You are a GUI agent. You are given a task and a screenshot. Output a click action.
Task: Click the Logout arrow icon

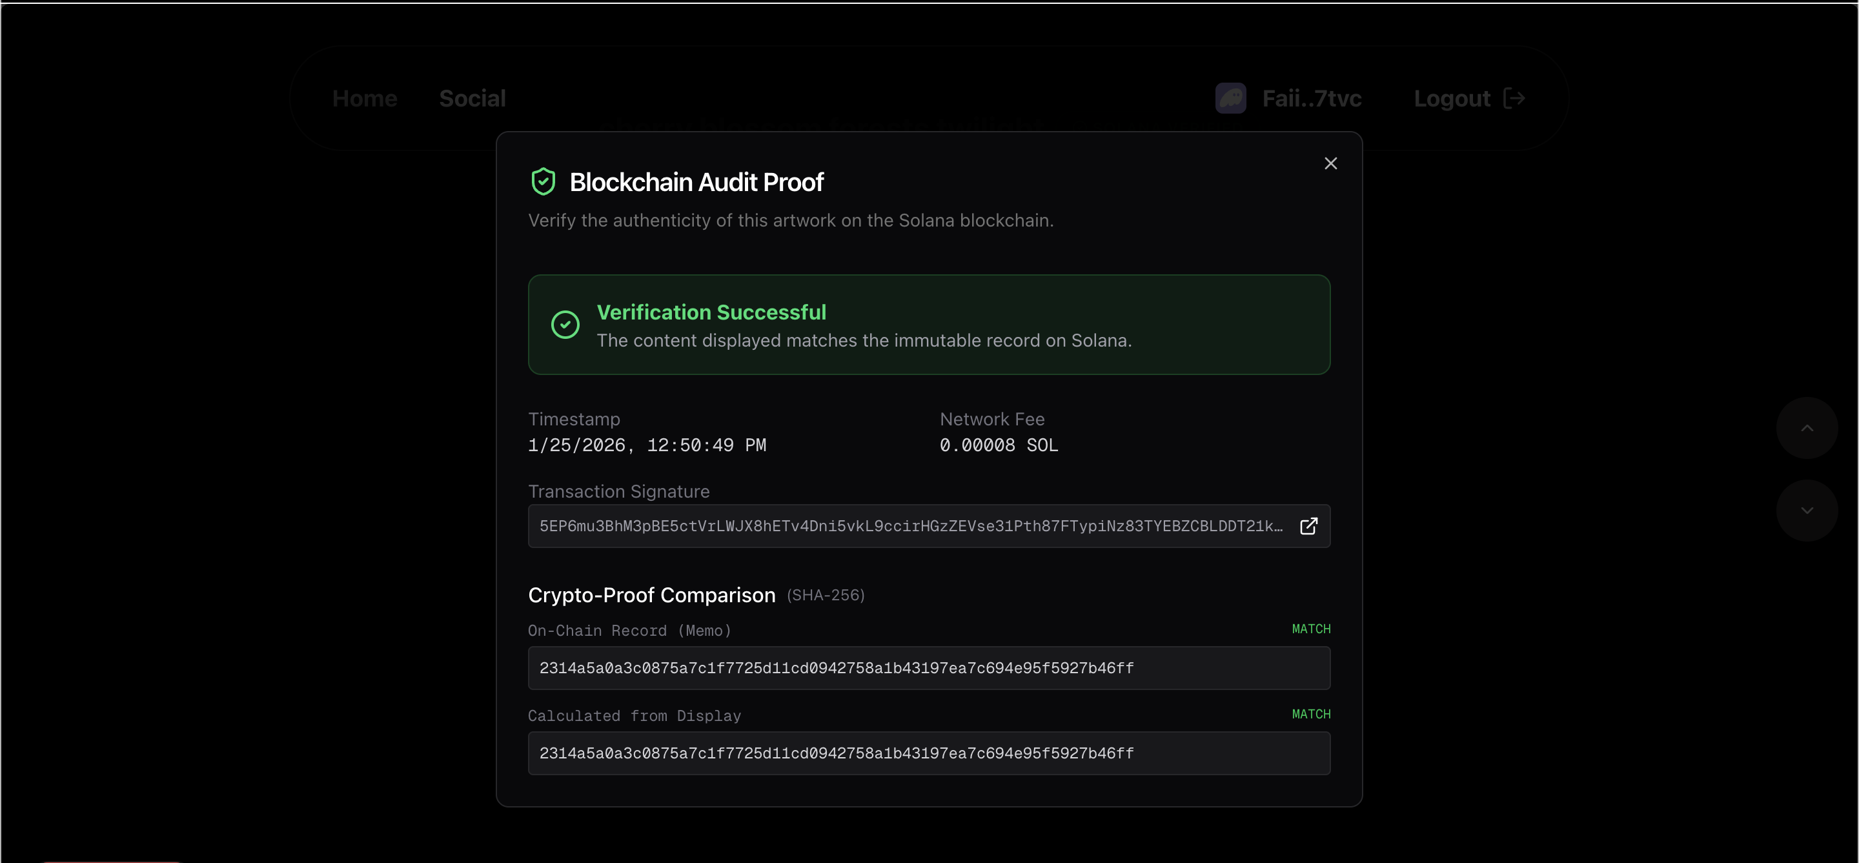tap(1514, 98)
